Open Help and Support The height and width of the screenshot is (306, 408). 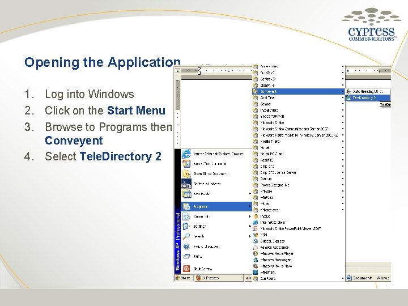pyautogui.click(x=216, y=246)
